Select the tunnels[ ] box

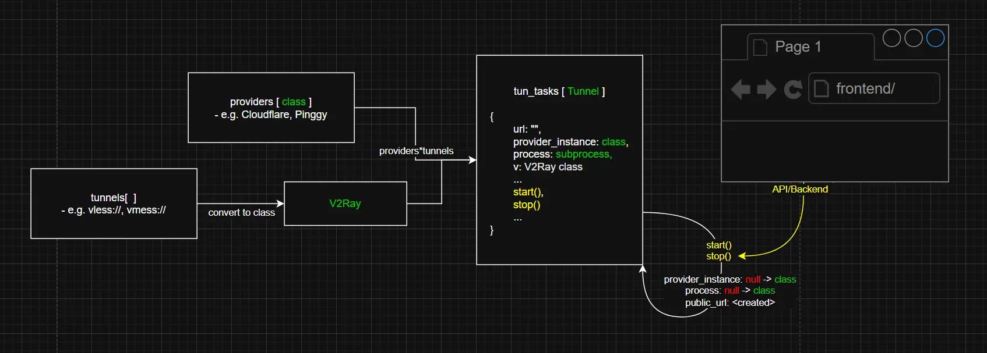click(114, 204)
